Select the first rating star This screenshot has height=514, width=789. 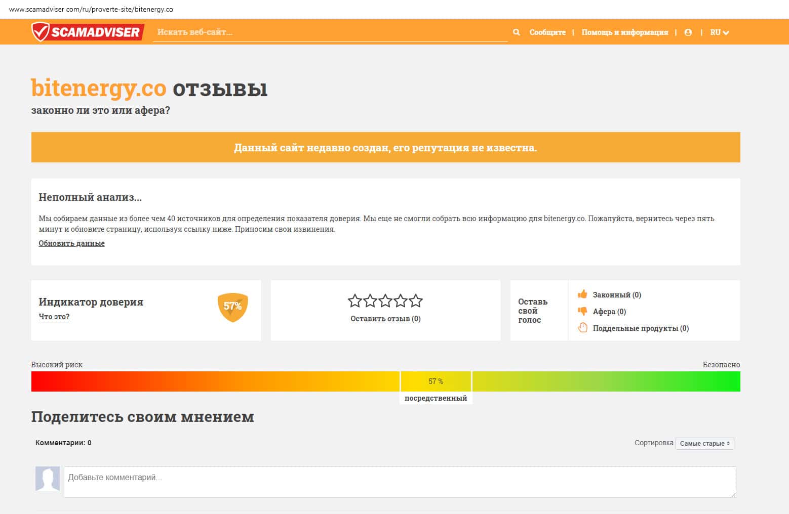click(x=355, y=301)
